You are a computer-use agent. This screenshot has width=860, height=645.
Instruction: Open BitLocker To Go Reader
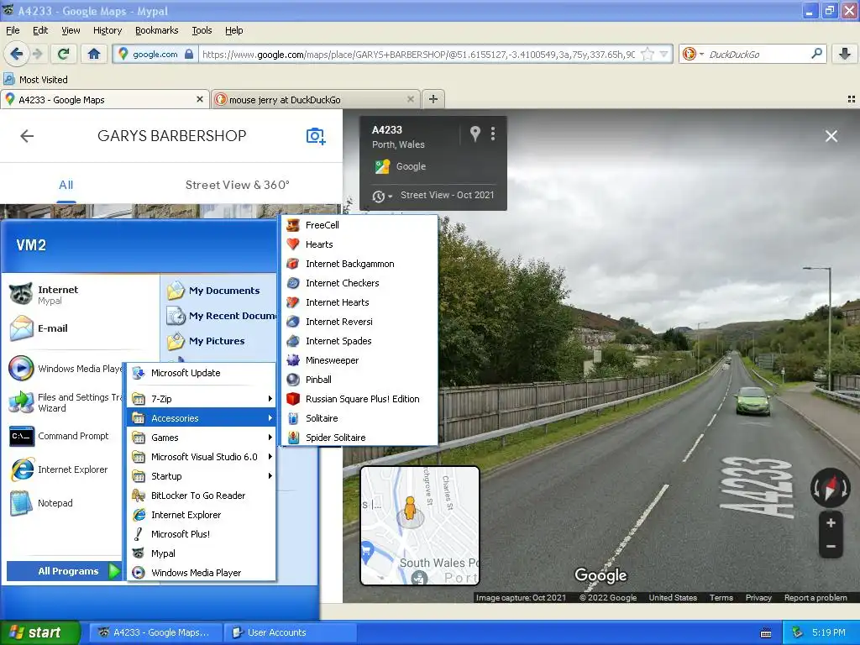[x=202, y=496]
